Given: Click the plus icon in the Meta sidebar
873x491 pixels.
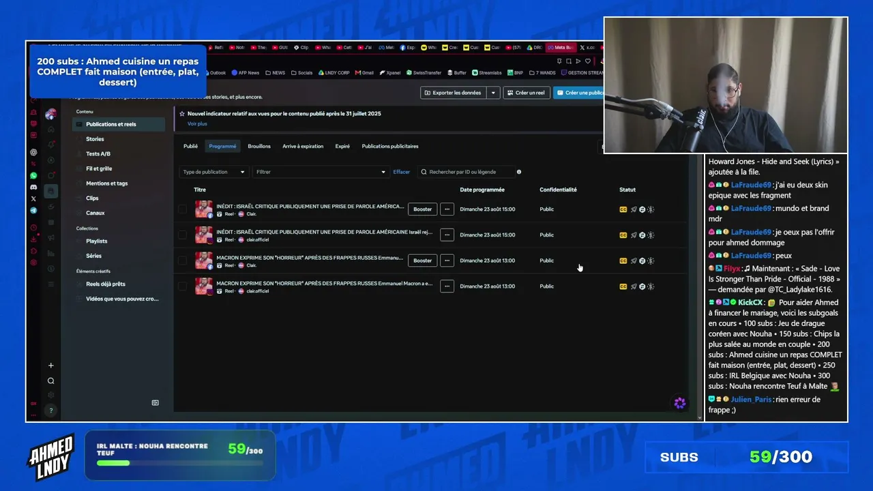Looking at the screenshot, I should (50, 366).
